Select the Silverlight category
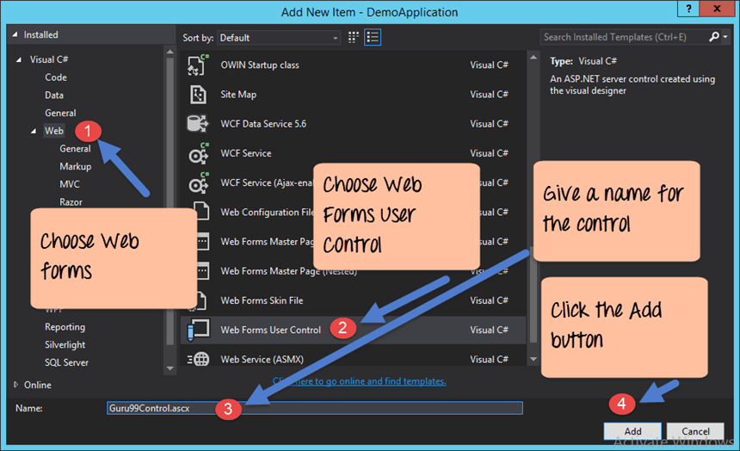The width and height of the screenshot is (740, 451). (65, 345)
